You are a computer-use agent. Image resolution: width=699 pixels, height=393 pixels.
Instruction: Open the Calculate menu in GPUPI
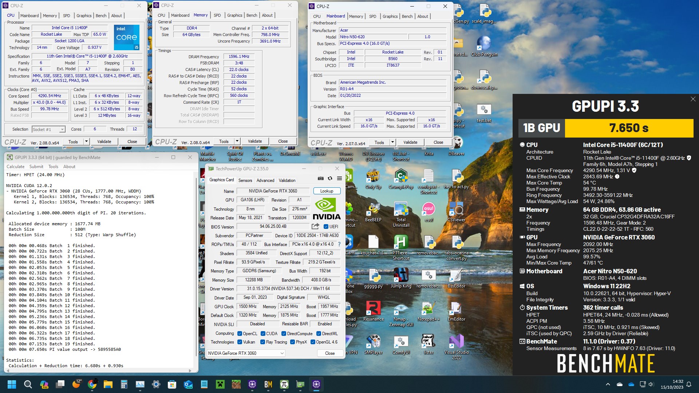point(15,167)
